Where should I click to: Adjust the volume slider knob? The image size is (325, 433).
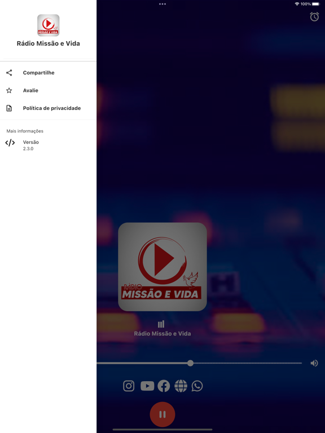[190, 363]
